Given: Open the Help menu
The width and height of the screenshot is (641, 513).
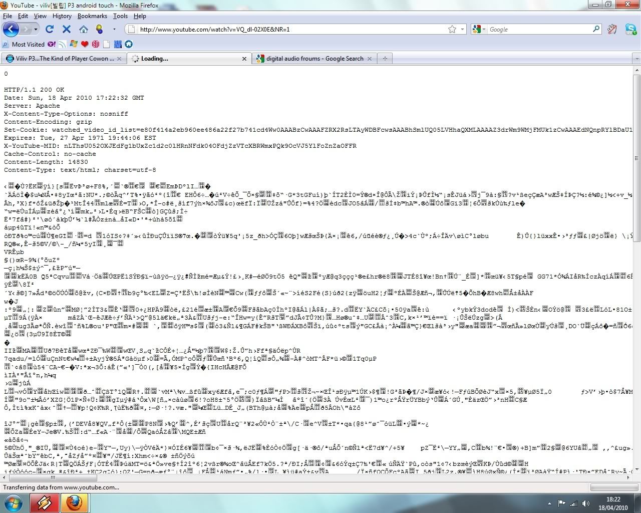Looking at the screenshot, I should tap(140, 16).
